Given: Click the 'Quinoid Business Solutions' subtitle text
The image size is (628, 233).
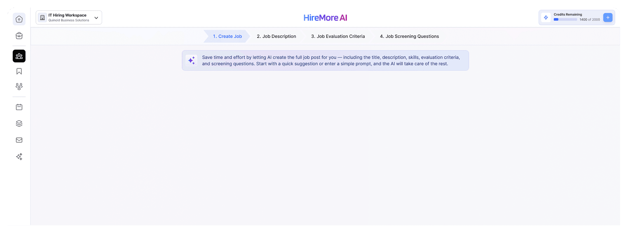Looking at the screenshot, I should (x=69, y=20).
